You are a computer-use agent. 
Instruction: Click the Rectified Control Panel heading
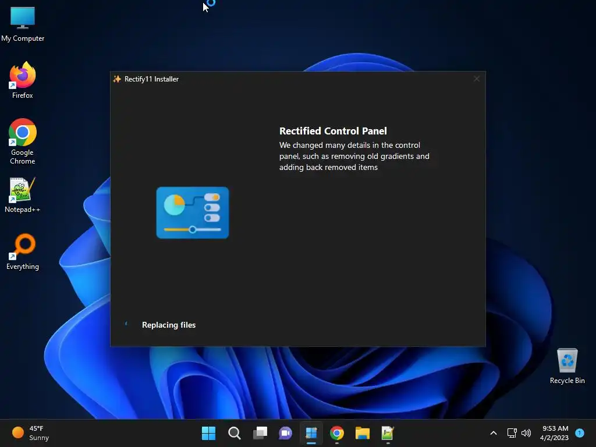(x=333, y=131)
